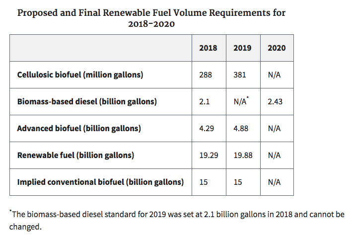
Task: Select the 2.1 value for 2018 biomass-based diesel
Action: (x=204, y=102)
